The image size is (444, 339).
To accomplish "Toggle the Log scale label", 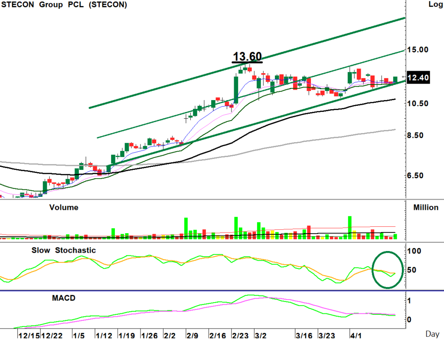I will click(x=434, y=5).
